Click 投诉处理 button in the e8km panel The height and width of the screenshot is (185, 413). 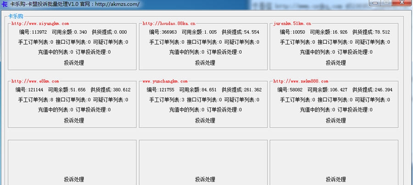[74, 120]
